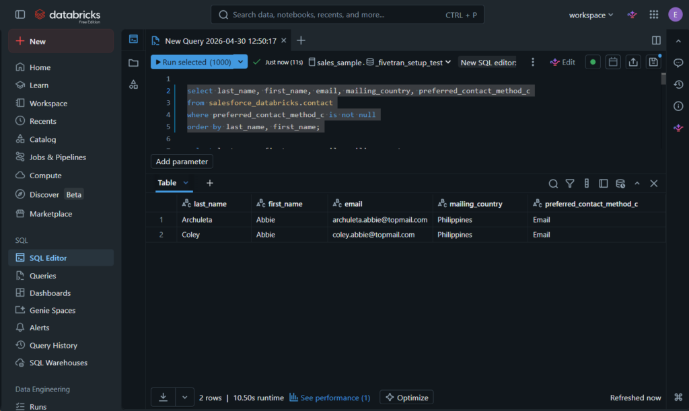Collapse the editor toolbar chevron at top right
Viewport: 689px width, 411px height.
tap(678, 41)
